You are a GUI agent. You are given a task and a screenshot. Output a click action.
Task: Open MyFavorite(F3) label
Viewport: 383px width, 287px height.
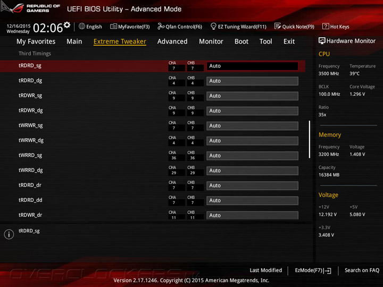tap(134, 27)
